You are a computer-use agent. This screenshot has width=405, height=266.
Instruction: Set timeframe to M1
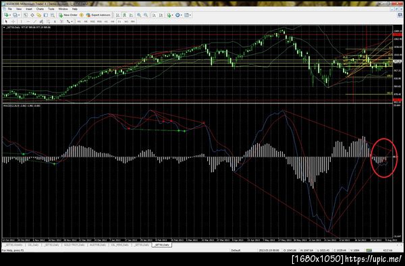tap(79, 22)
